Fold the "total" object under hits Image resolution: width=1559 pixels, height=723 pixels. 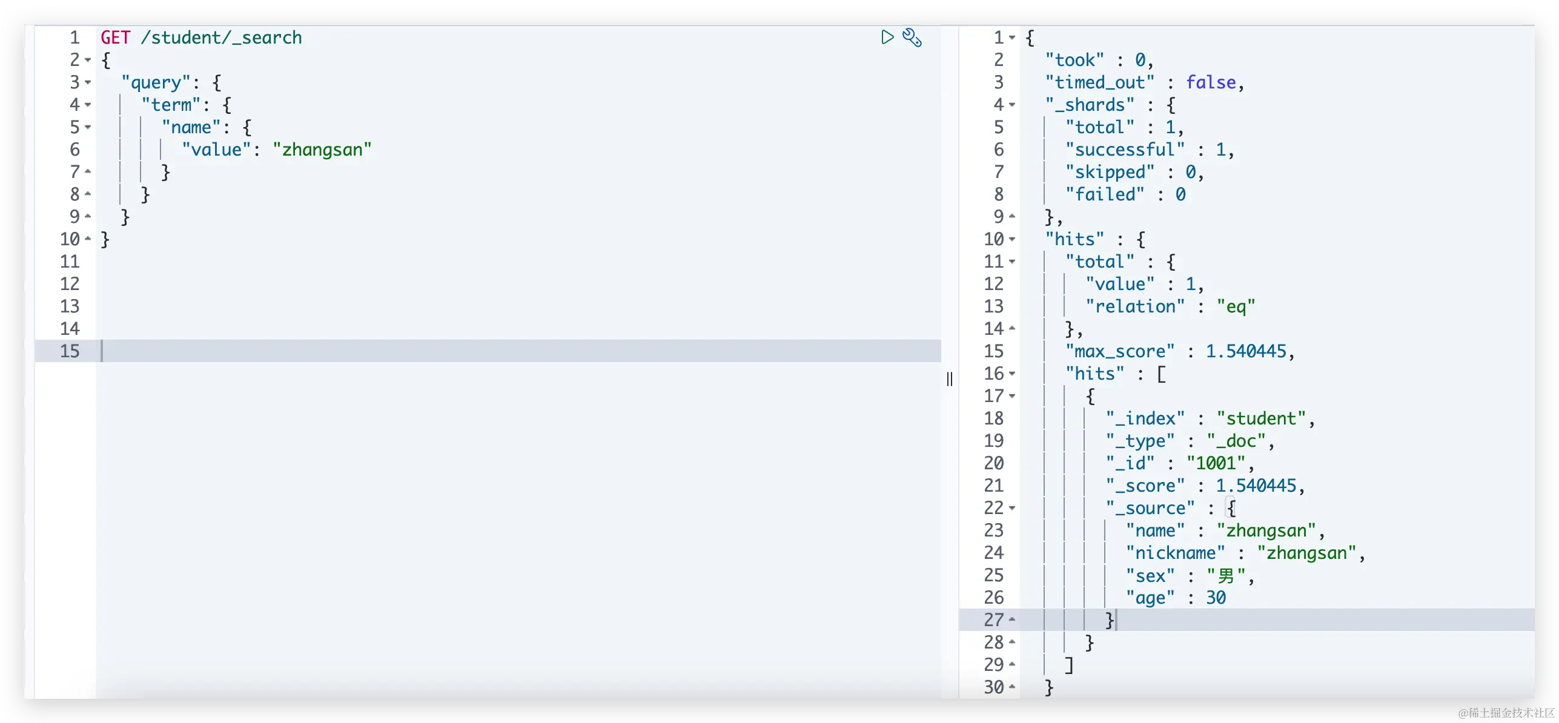click(1012, 262)
